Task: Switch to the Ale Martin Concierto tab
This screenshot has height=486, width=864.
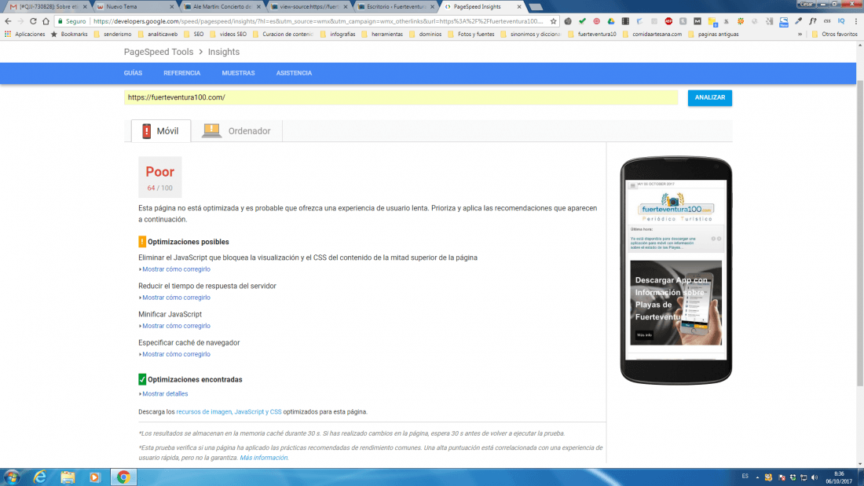Action: [222, 6]
